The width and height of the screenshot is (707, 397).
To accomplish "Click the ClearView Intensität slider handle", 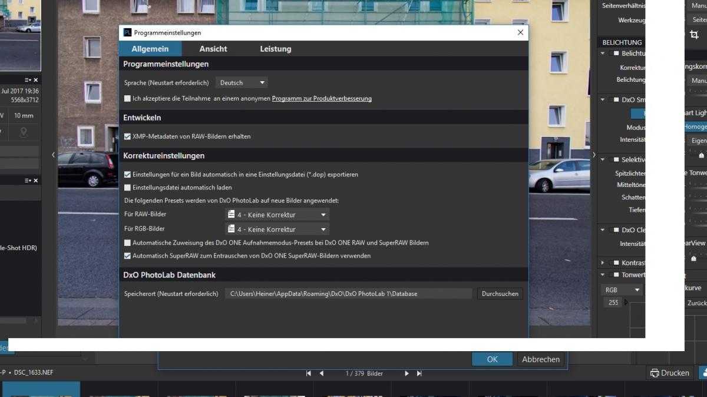I will tap(693, 259).
